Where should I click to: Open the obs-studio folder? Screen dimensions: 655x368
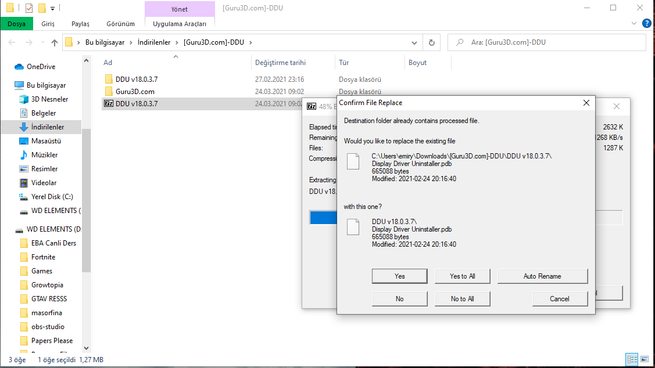(48, 327)
